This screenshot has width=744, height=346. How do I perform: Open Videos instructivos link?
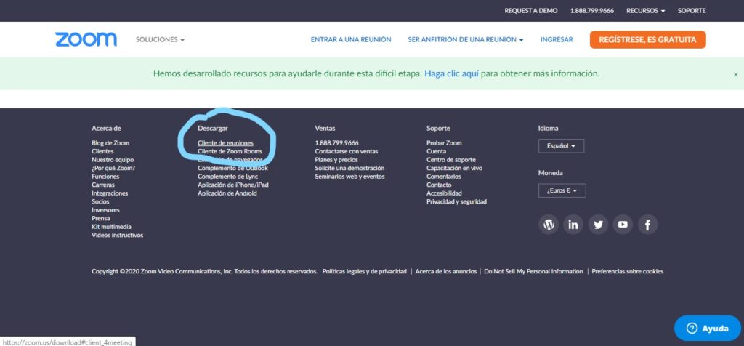click(117, 235)
